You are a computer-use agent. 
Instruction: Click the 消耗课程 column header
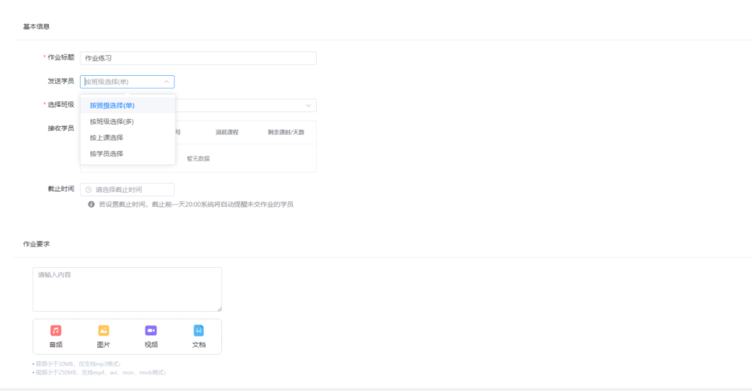(227, 132)
